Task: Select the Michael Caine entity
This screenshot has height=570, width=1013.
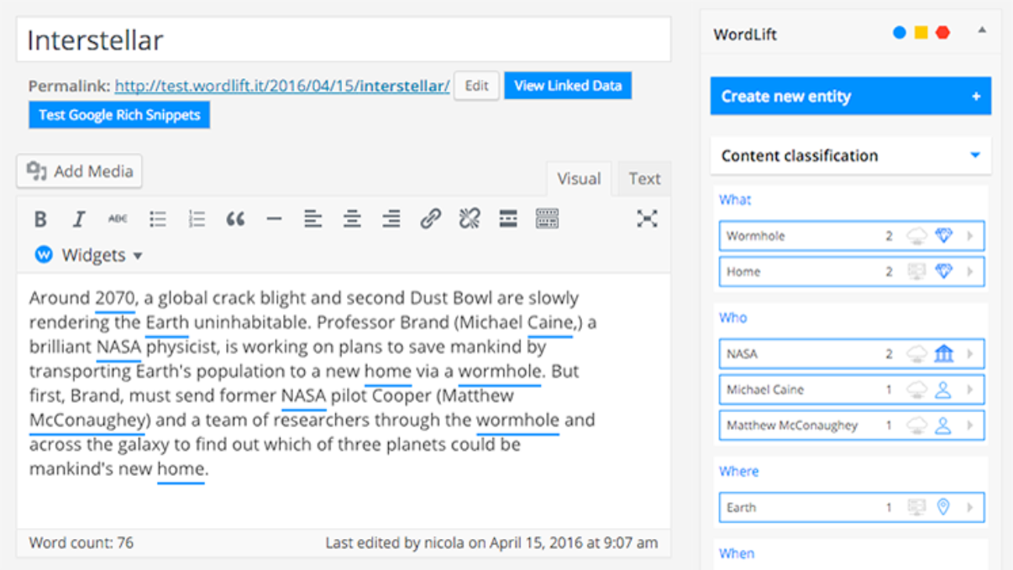Action: click(851, 390)
